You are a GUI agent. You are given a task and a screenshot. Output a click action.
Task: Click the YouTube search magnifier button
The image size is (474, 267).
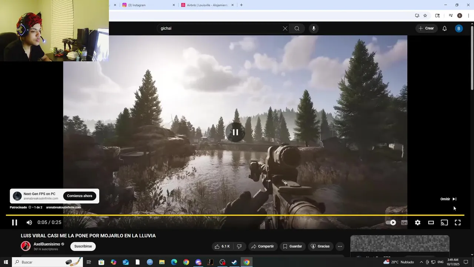pos(297,29)
